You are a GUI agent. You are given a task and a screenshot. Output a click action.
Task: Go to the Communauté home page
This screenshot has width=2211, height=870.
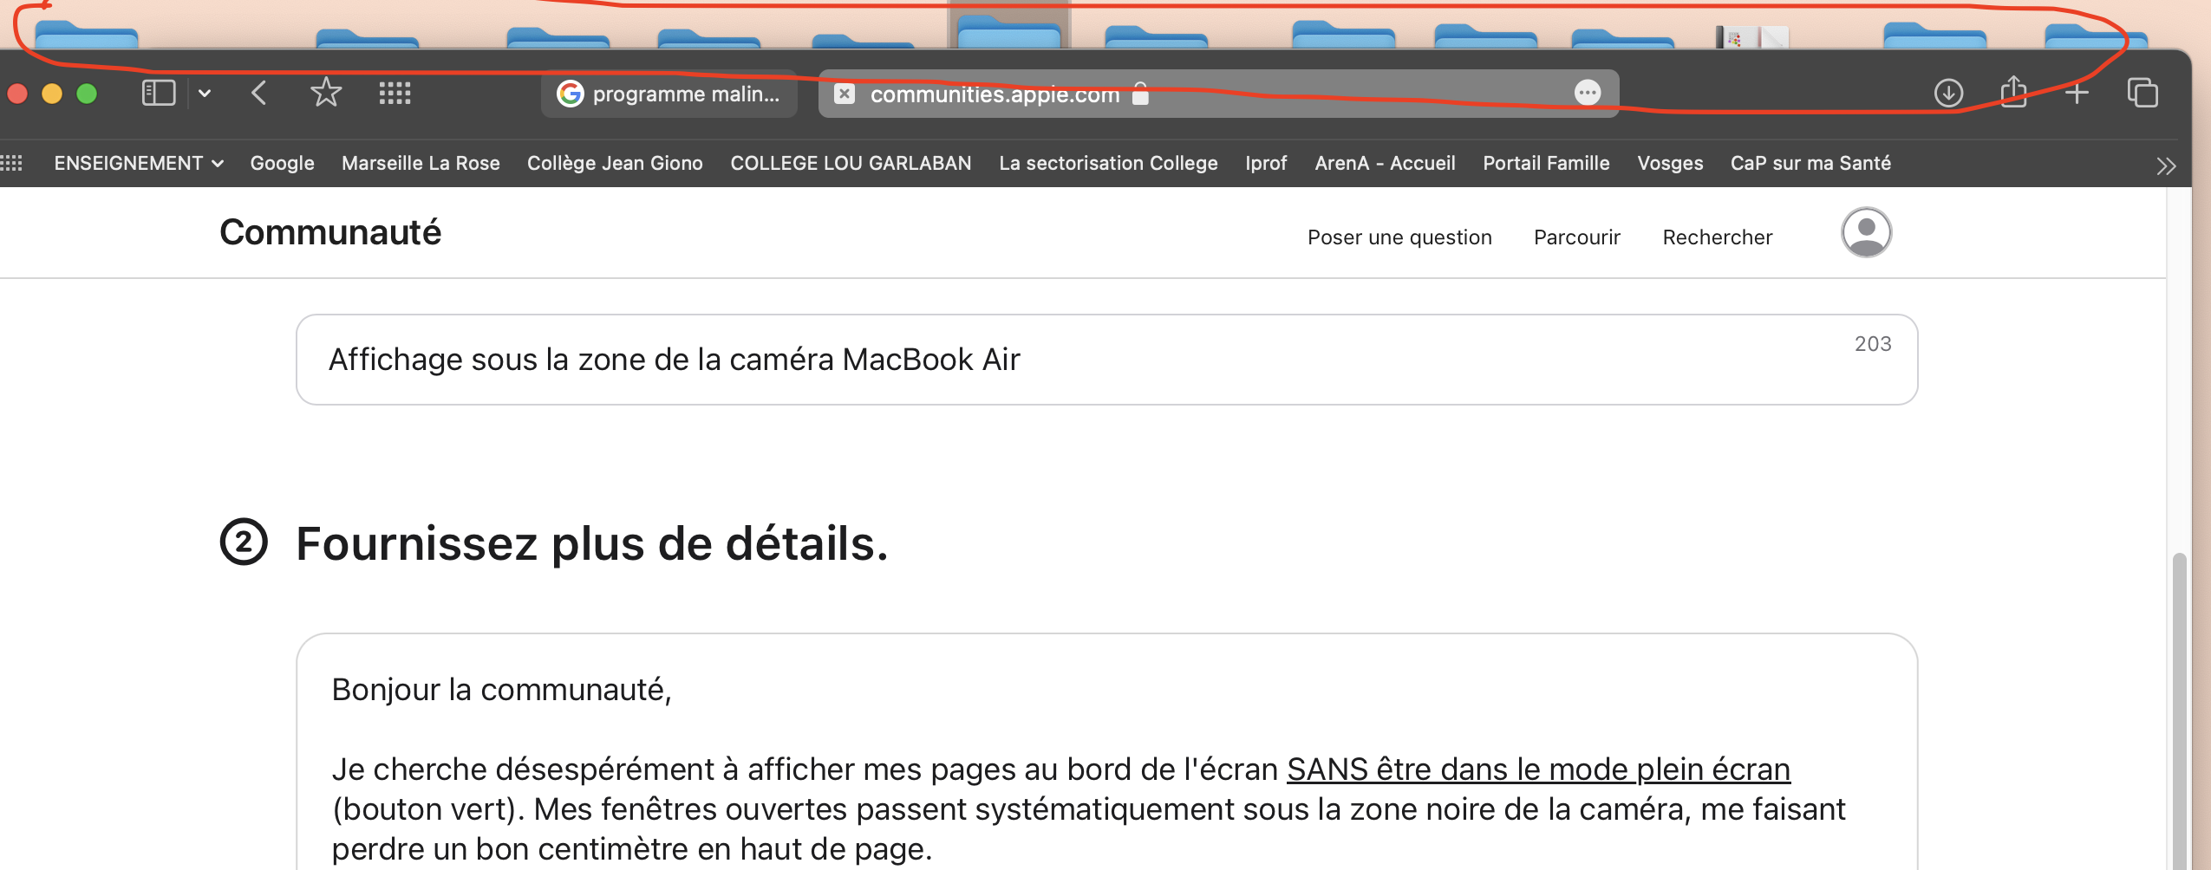click(x=330, y=232)
